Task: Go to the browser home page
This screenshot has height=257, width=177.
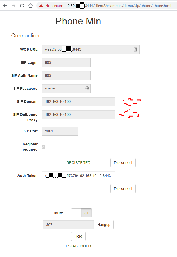Action: point(30,6)
